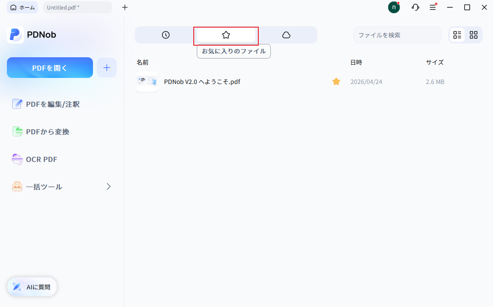
Task: Switch to the favorites star tab
Action: tap(226, 35)
